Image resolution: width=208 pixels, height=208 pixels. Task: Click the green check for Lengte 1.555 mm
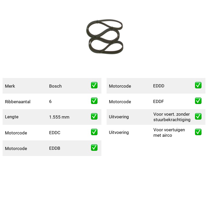94,116
